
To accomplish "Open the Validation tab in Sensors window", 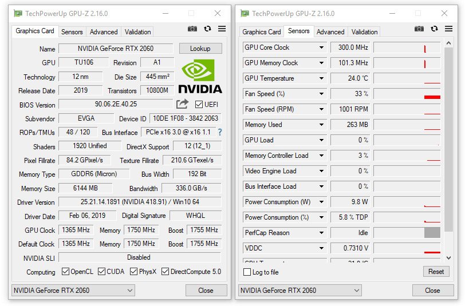I will [x=364, y=32].
